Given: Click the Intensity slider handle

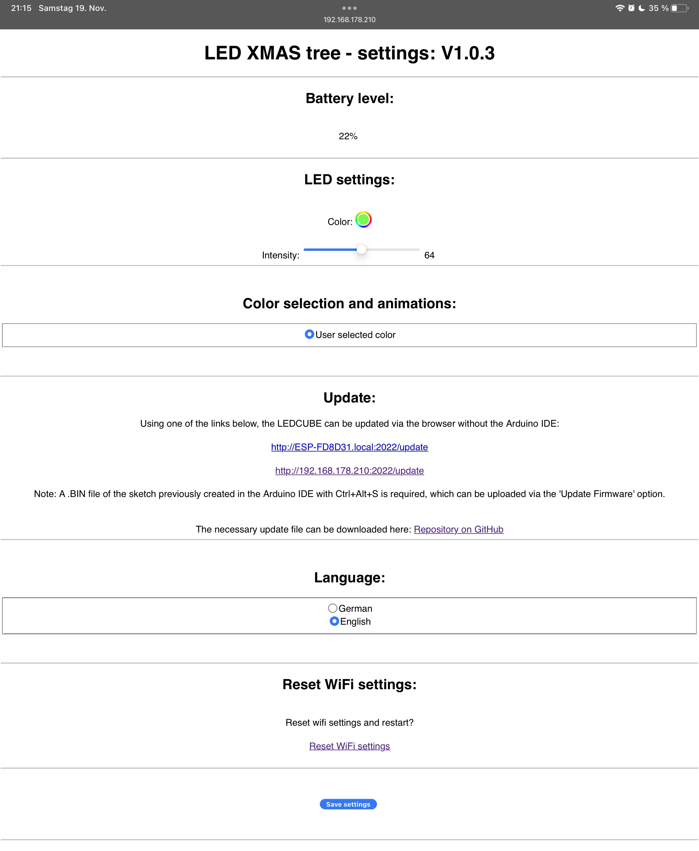Looking at the screenshot, I should (x=361, y=250).
